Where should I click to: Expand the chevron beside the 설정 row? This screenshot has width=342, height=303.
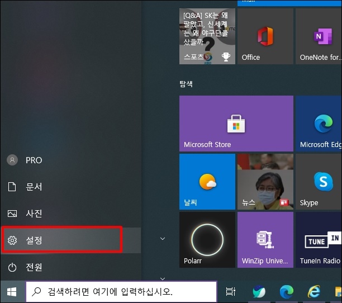(163, 239)
